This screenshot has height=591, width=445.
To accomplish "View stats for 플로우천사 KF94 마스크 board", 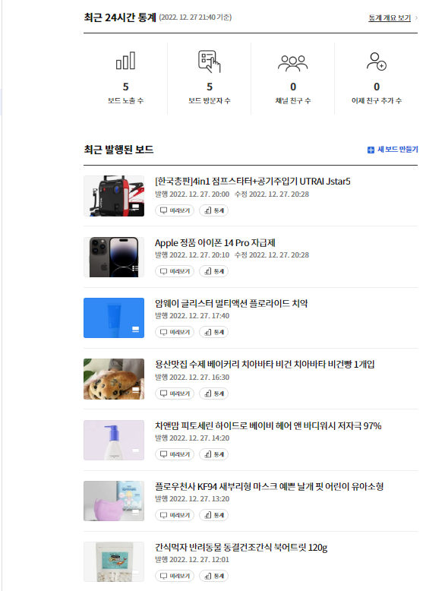I will [213, 515].
